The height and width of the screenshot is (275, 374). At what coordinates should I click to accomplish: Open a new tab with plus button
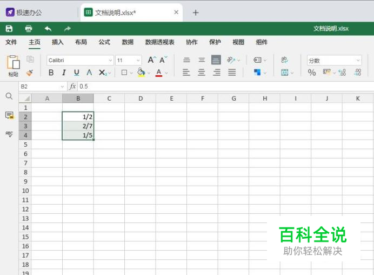[196, 12]
